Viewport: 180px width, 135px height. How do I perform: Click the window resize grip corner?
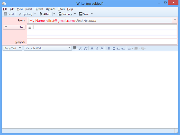click(x=177, y=132)
